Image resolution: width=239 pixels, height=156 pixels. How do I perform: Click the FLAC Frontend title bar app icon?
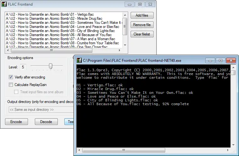click(x=4, y=4)
